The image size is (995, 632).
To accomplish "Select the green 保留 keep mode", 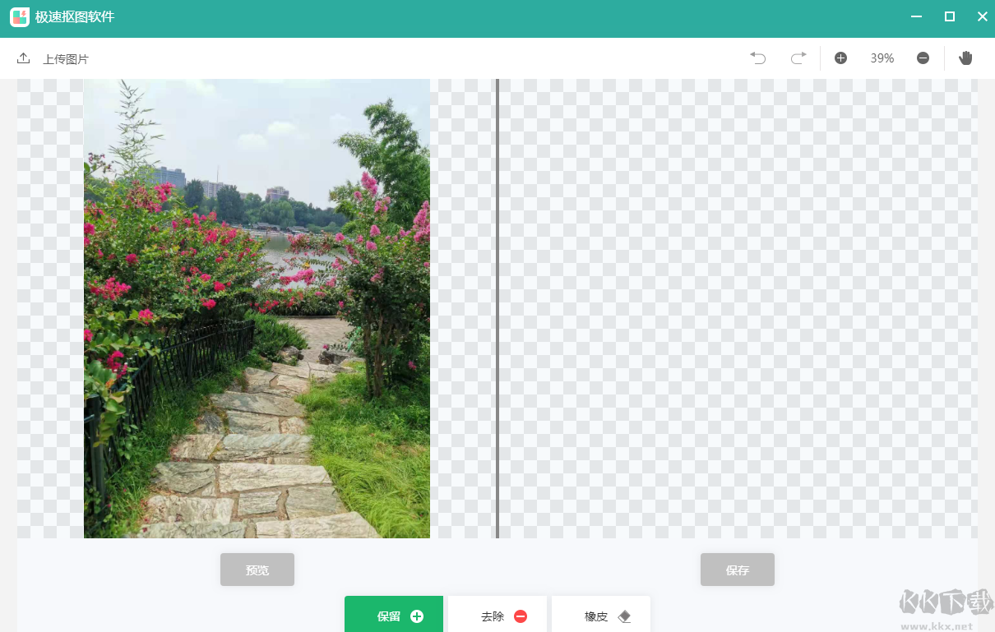I will tap(394, 616).
